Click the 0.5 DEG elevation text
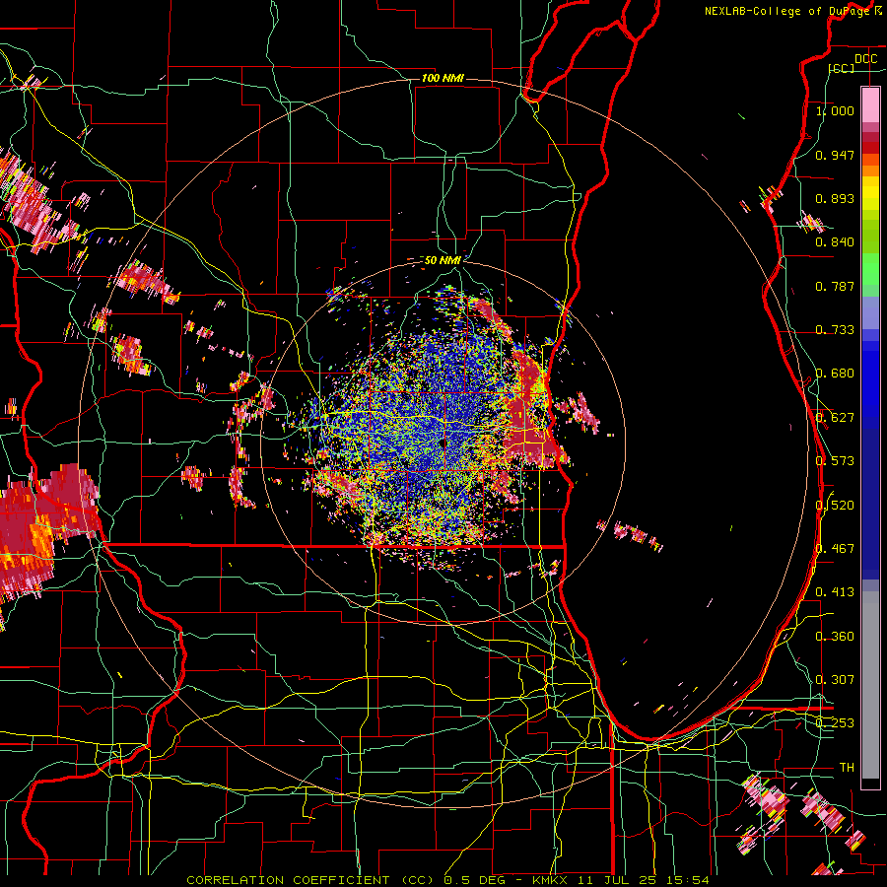The image size is (887, 887). (477, 880)
